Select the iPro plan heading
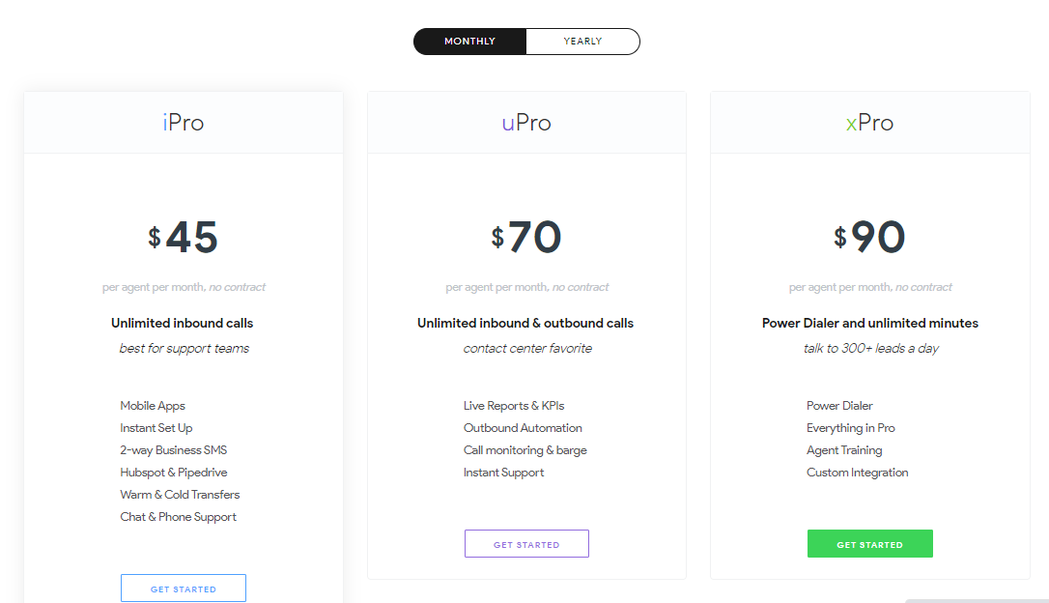 click(184, 123)
